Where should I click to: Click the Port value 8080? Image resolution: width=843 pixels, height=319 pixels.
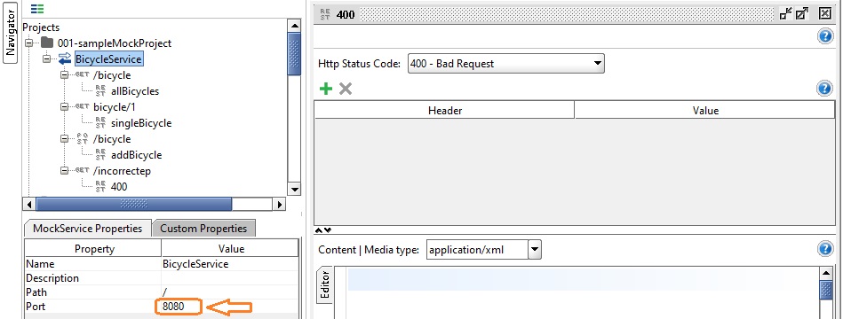pyautogui.click(x=229, y=307)
